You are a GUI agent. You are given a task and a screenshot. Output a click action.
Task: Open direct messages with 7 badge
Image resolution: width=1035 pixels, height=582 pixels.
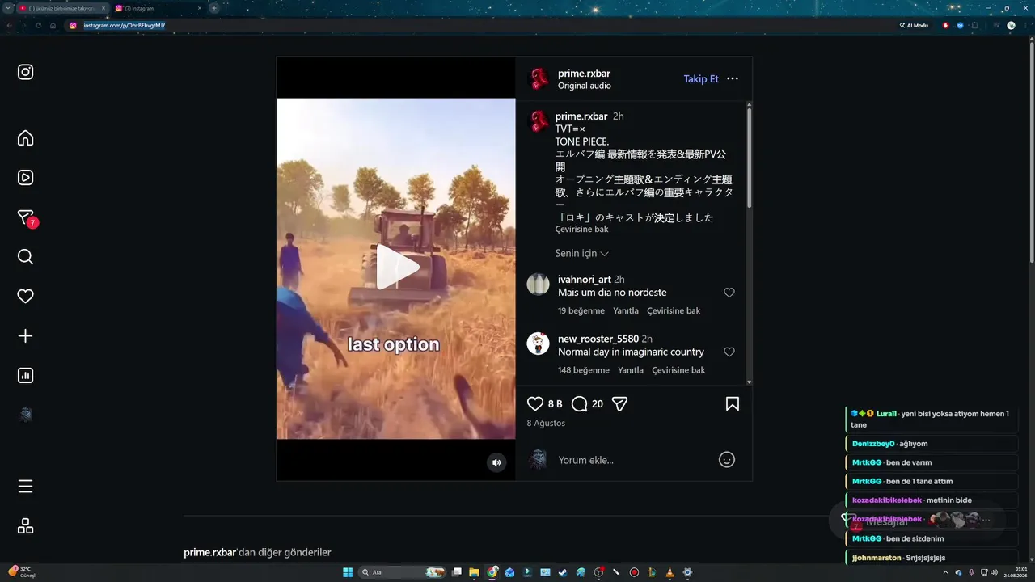point(27,218)
